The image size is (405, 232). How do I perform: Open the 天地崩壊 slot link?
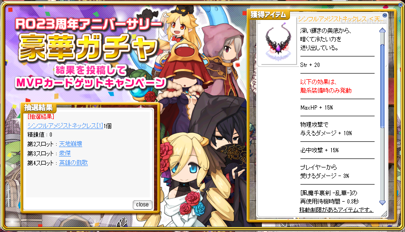[70, 144]
